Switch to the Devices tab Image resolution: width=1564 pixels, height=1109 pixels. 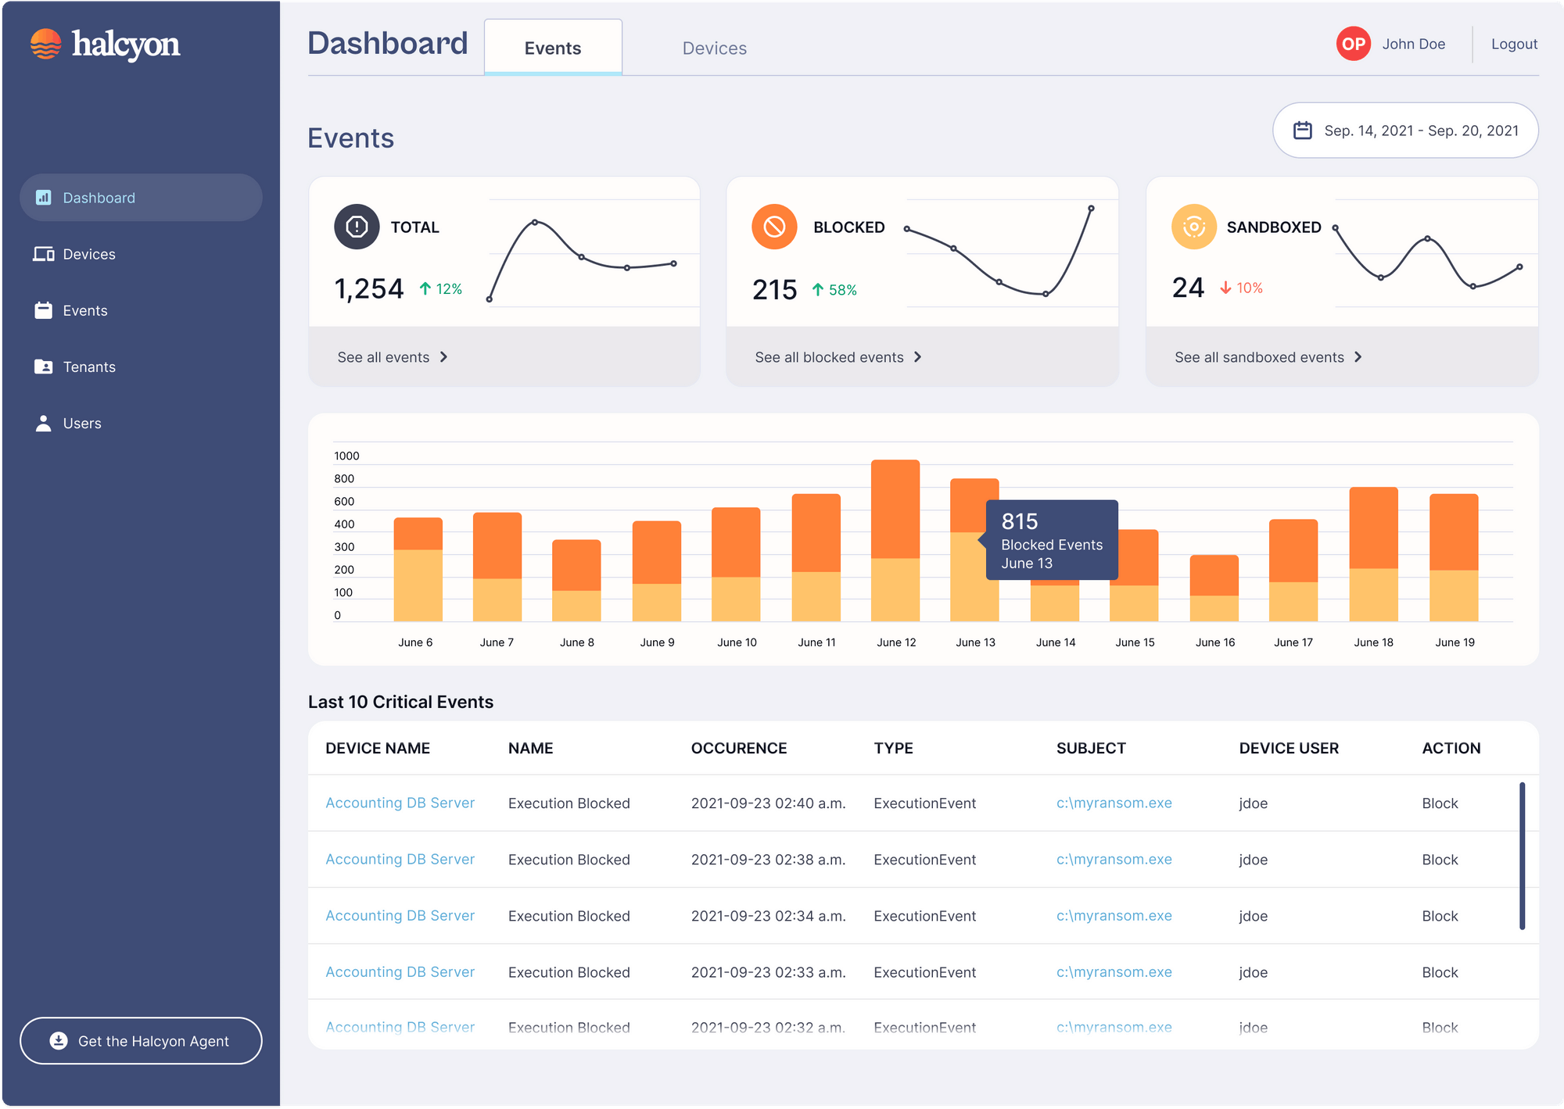pyautogui.click(x=713, y=48)
